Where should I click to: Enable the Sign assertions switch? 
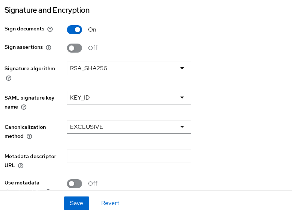(x=75, y=48)
